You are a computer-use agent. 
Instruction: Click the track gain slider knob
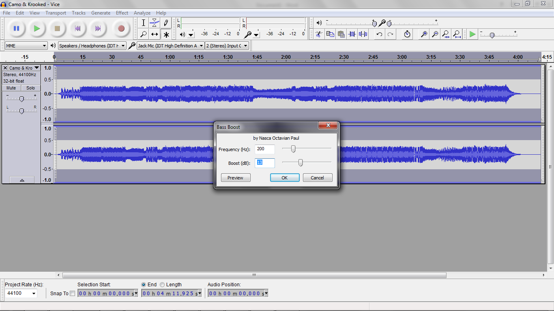point(21,98)
